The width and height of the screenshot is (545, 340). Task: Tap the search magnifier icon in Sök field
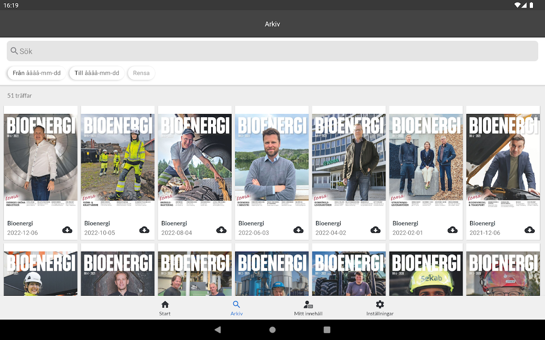tap(14, 51)
